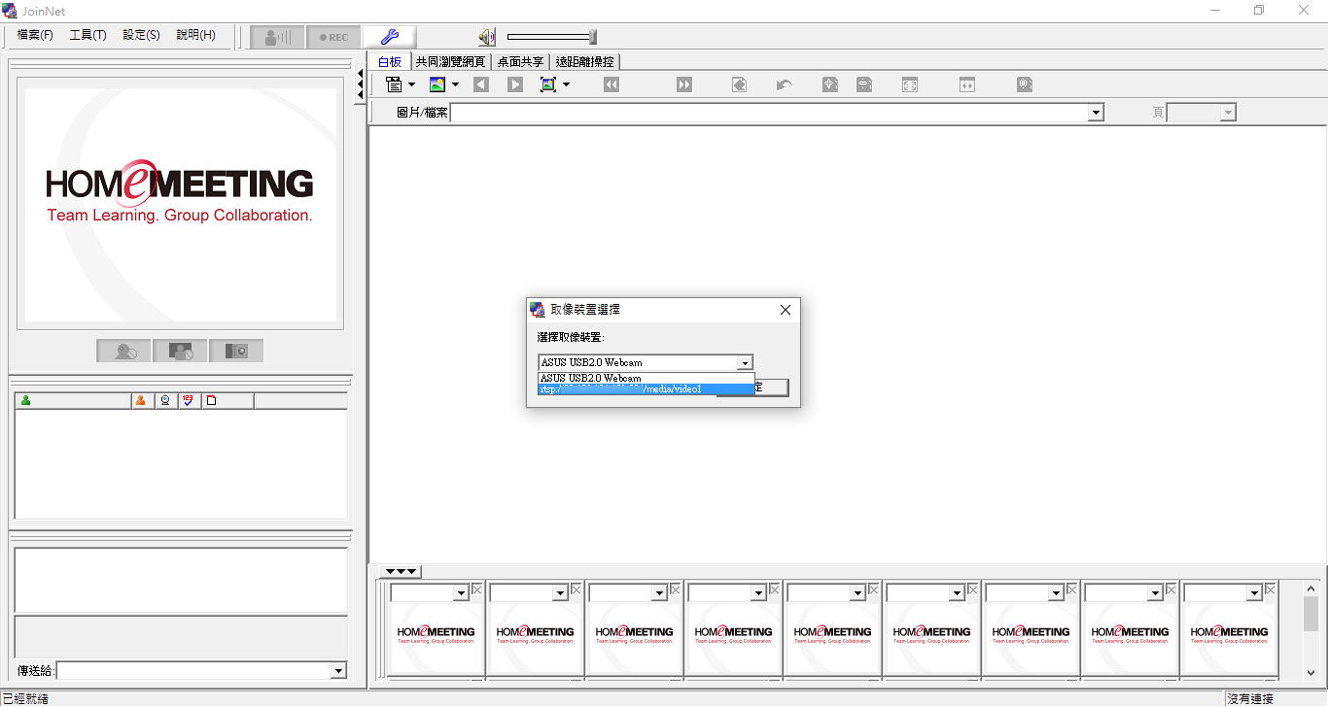
Task: Click the zoom in page icon
Action: coord(829,84)
